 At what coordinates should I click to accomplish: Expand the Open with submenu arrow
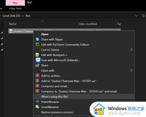point(131,70)
